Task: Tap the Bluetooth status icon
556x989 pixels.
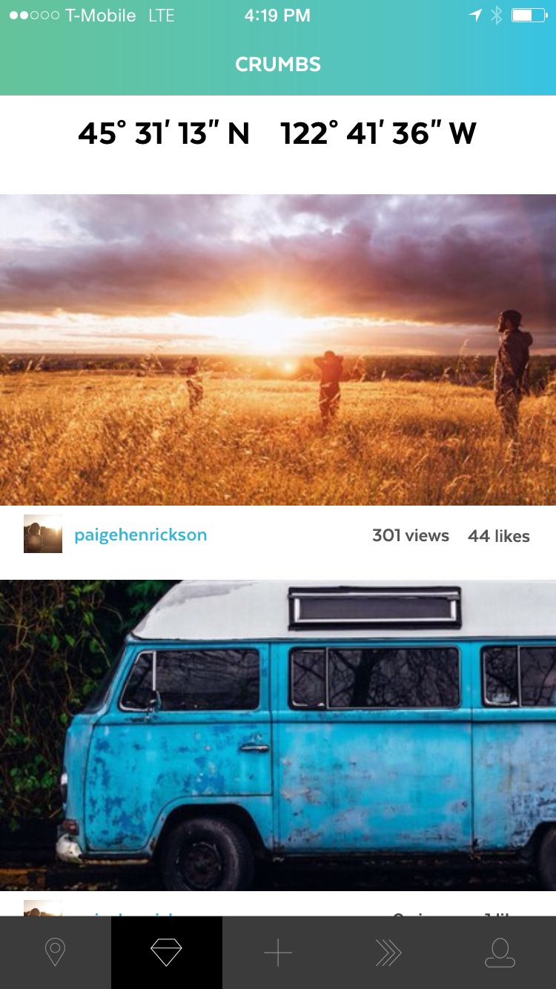Action: (x=497, y=16)
